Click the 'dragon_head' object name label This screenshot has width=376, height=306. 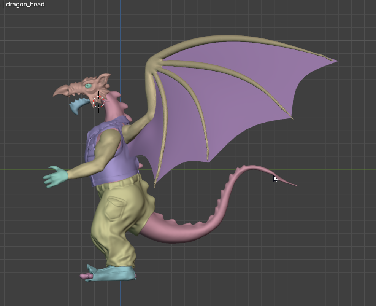point(25,4)
